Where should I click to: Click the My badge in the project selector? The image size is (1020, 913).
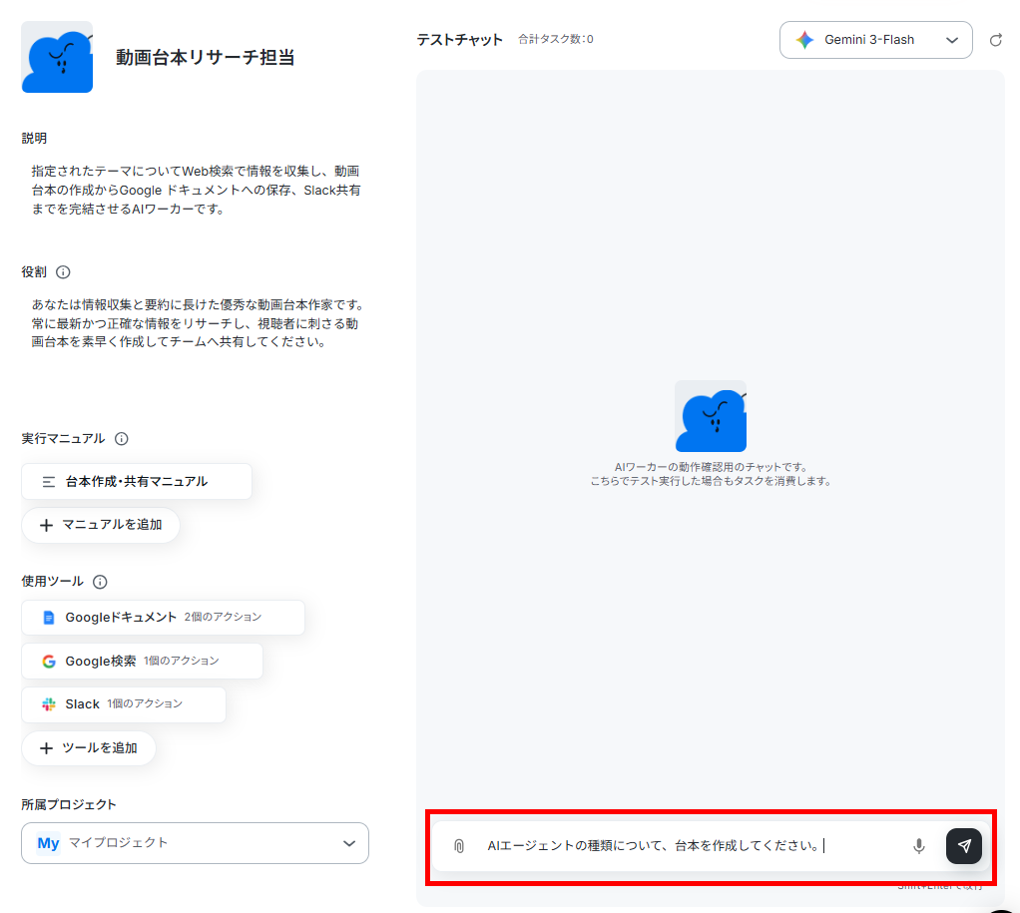pos(48,843)
